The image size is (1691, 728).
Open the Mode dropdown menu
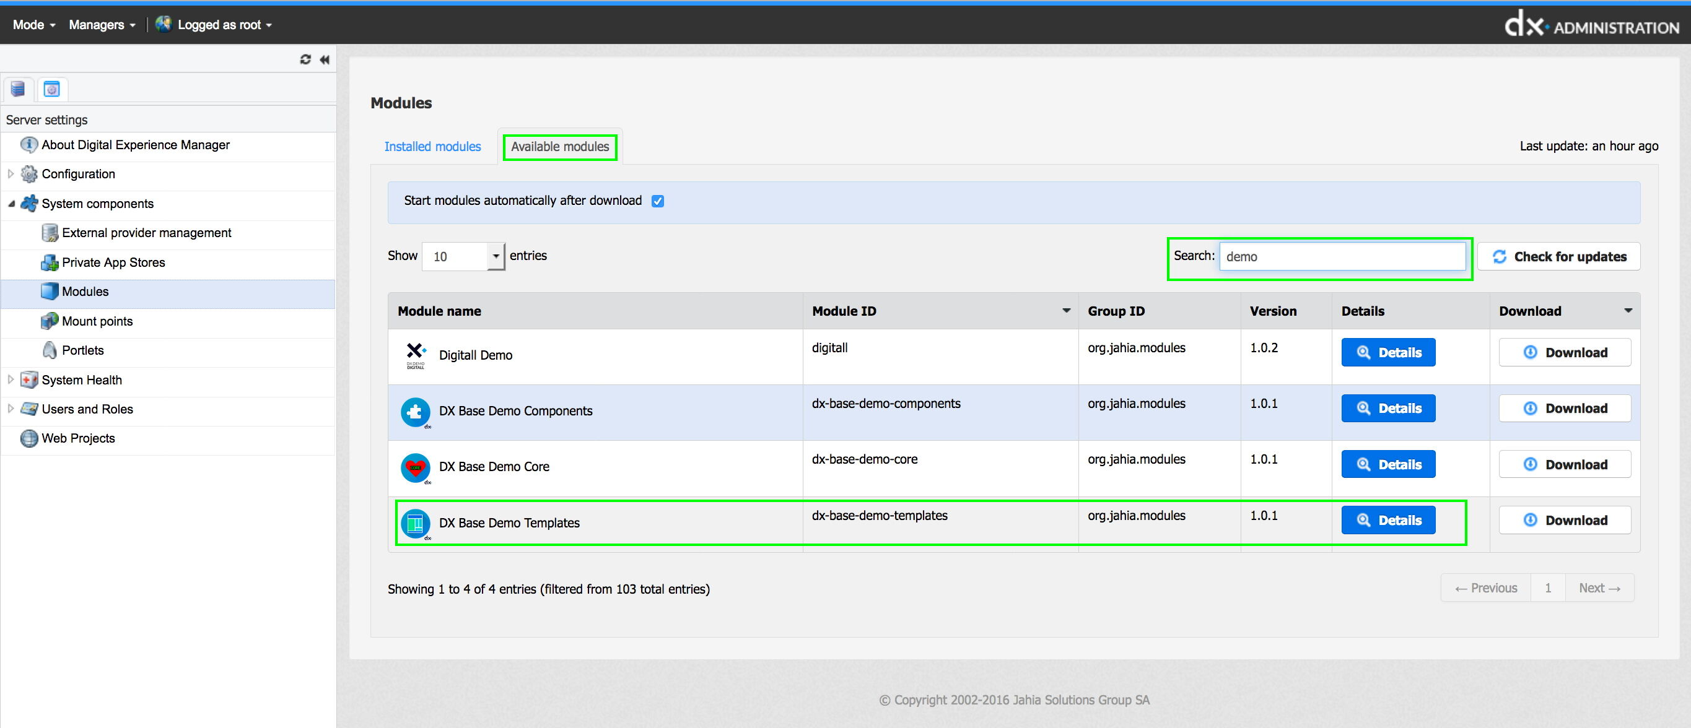pyautogui.click(x=34, y=25)
